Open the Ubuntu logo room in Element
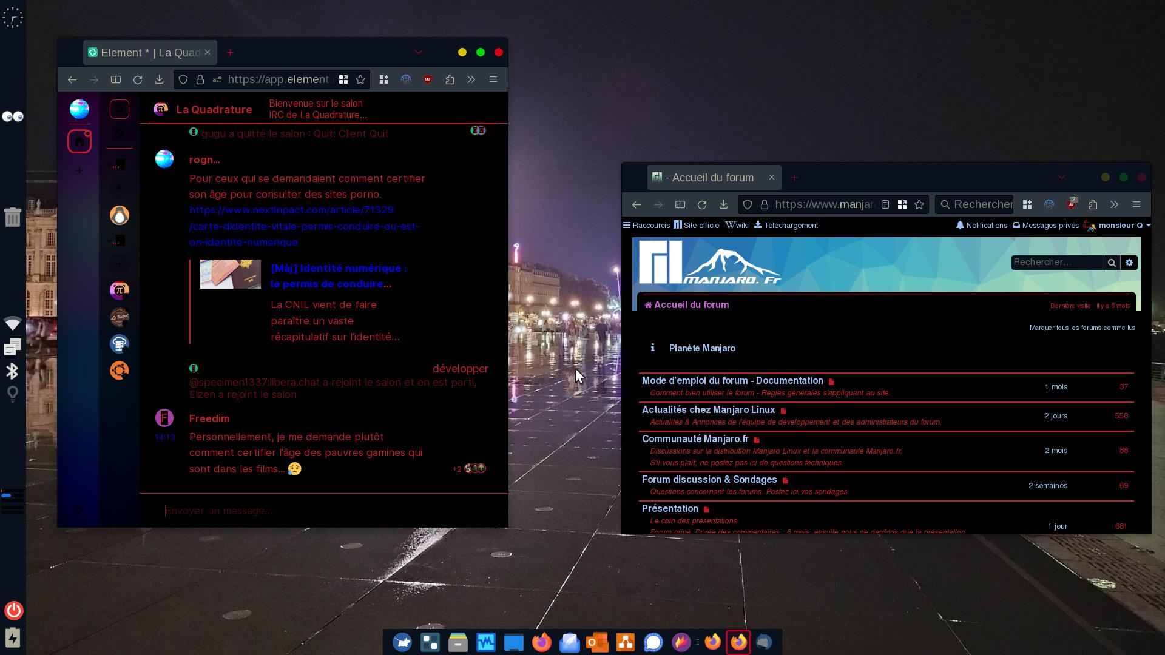 point(120,371)
